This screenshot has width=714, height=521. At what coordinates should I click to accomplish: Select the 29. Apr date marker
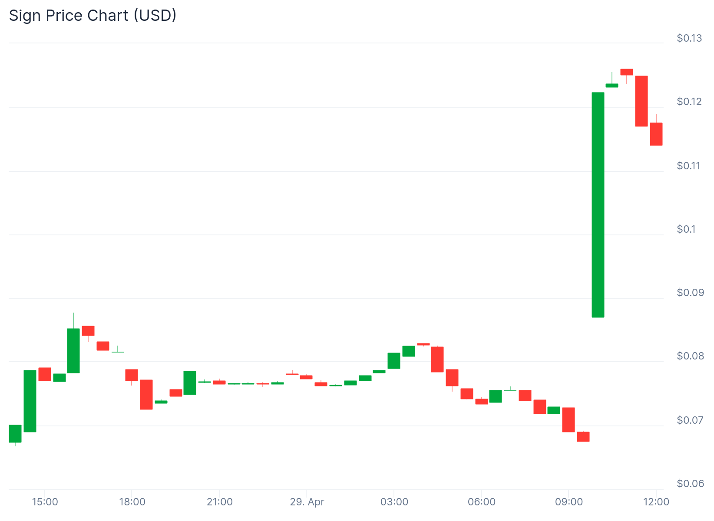pyautogui.click(x=307, y=502)
